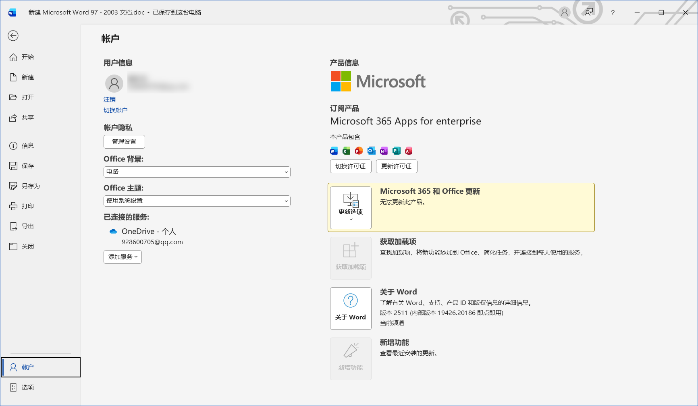Click the OneNote icon in product icons
Image resolution: width=698 pixels, height=406 pixels.
click(x=383, y=150)
